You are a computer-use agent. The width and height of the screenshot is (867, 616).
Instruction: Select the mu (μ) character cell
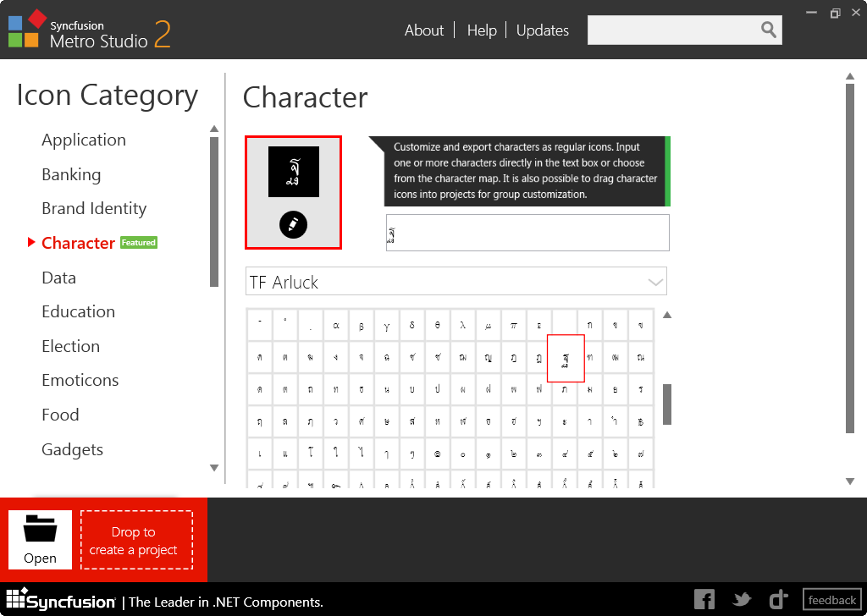pos(489,325)
